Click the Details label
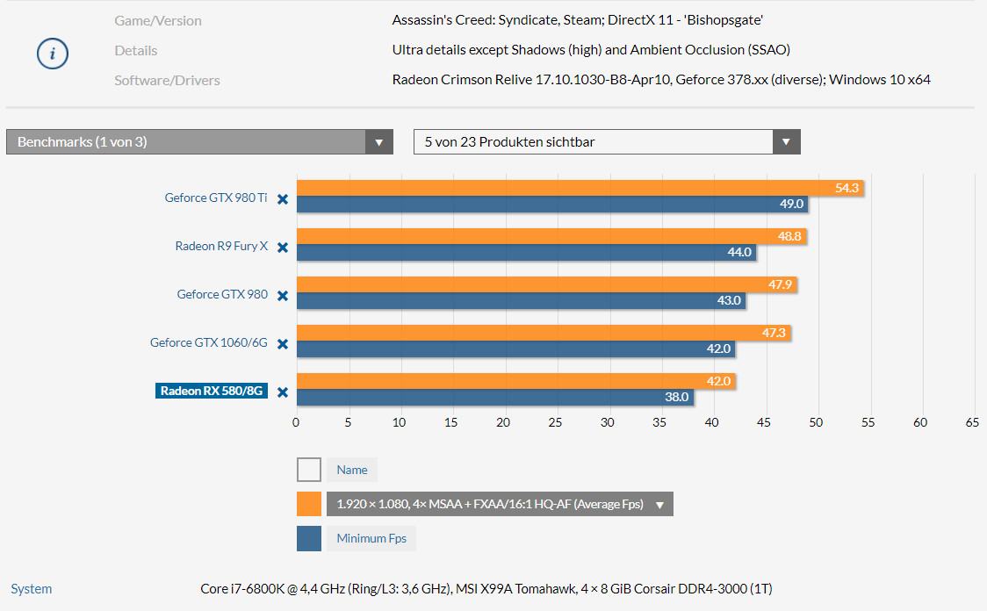Image resolution: width=987 pixels, height=611 pixels. (136, 50)
